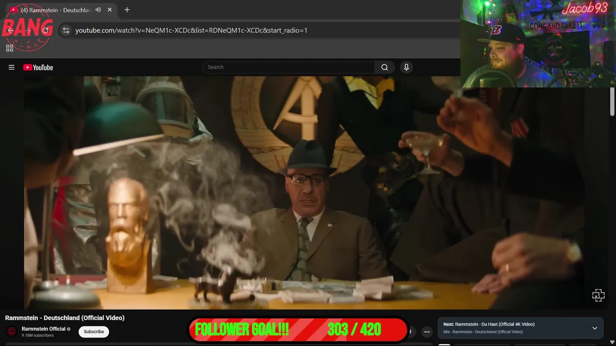Click the Next: Rammstein - Du Hast title
Screen dimensions: 616x346
(x=489, y=324)
